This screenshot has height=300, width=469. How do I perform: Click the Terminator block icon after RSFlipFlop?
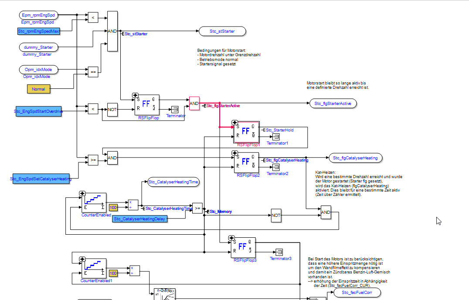[175, 109]
